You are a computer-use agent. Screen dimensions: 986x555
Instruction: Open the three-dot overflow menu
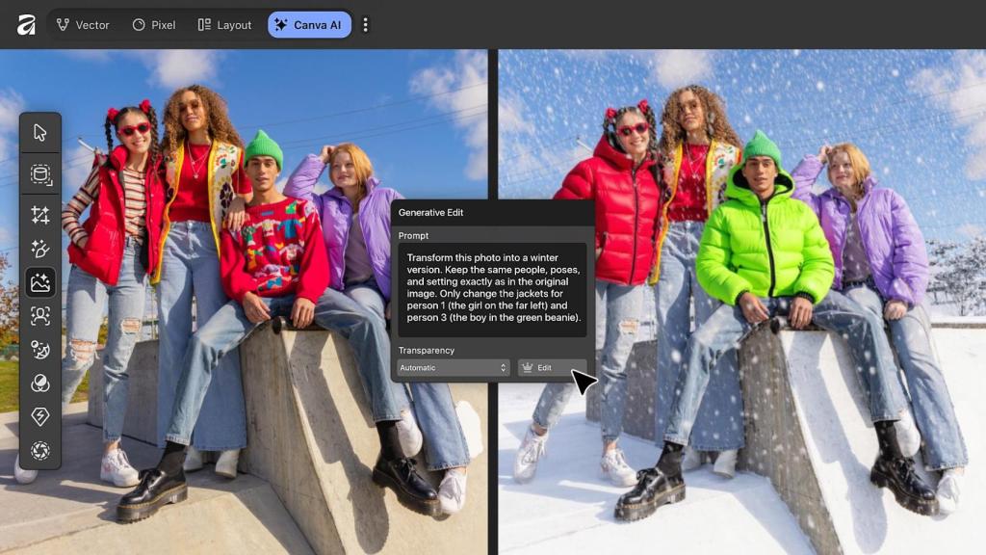[366, 24]
